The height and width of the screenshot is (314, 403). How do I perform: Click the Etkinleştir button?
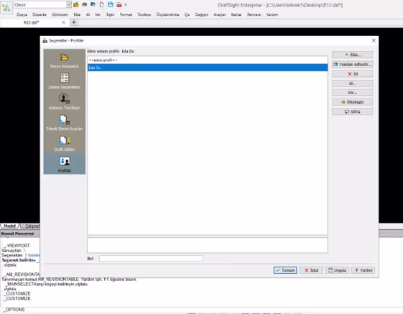[x=353, y=102]
